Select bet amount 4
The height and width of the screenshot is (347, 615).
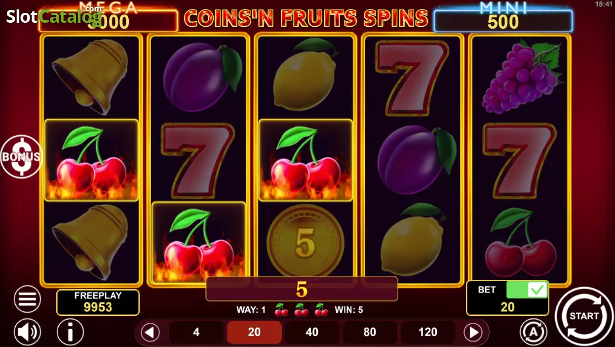[196, 332]
